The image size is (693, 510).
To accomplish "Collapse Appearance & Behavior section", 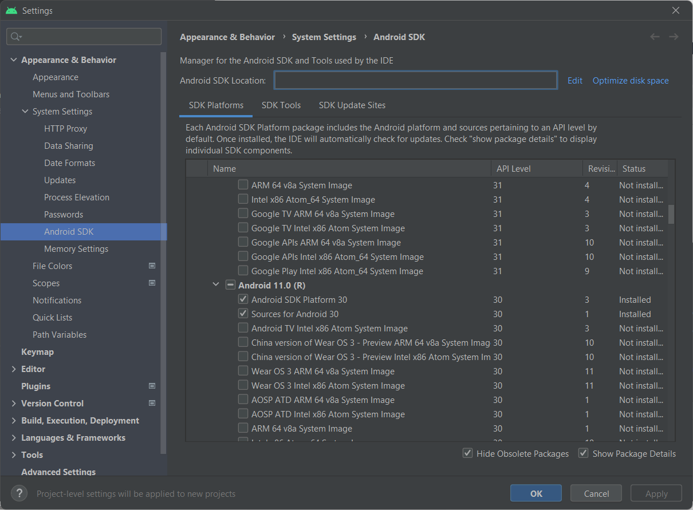I will pos(14,60).
